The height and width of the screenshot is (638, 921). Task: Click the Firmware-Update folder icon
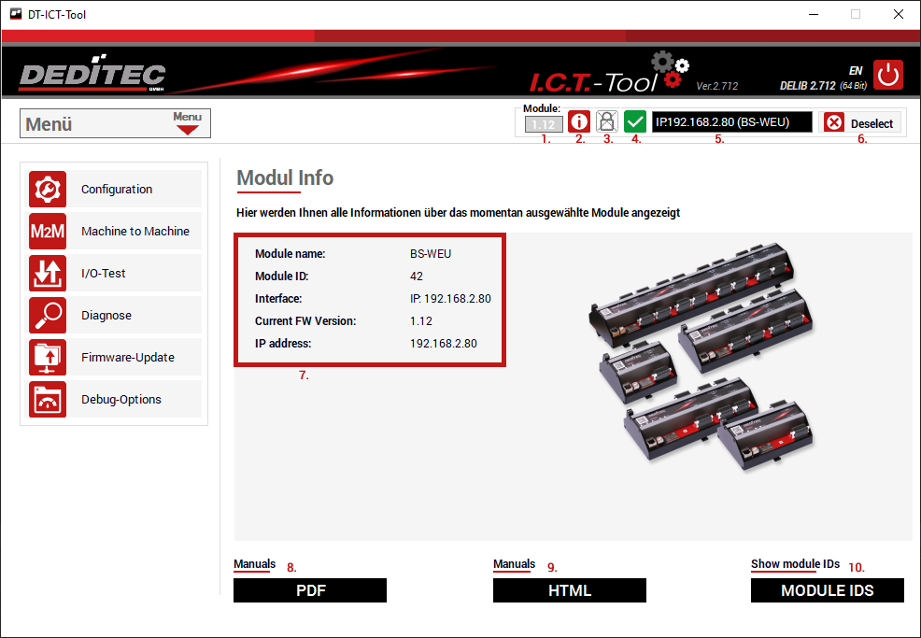(48, 358)
